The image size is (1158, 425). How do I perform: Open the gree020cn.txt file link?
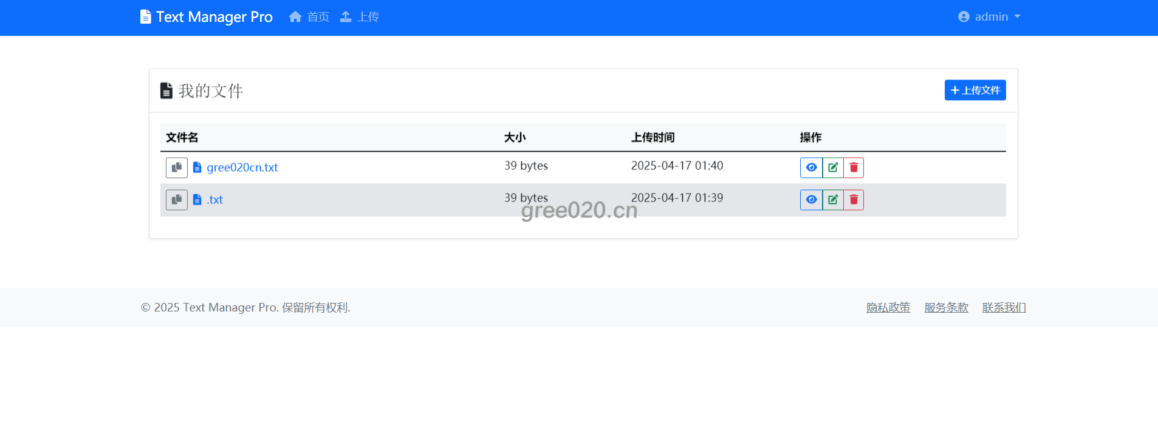242,168
